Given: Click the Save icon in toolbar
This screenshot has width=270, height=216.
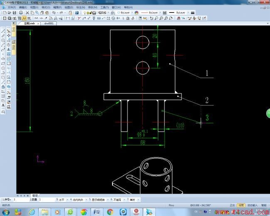Looking at the screenshot, I should tap(15, 13).
